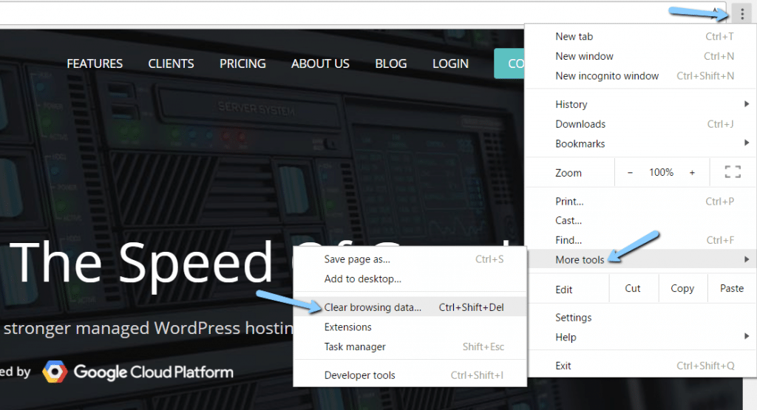Open the Bookmarks menu entry
This screenshot has height=410, width=757.
tap(641, 144)
